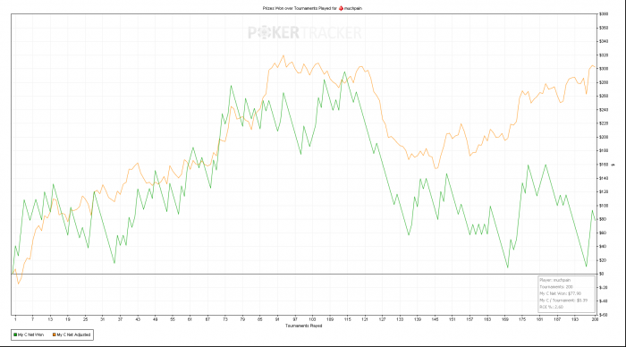
Task: Click the x-axis tick labeled 25
Action: coord(85,319)
